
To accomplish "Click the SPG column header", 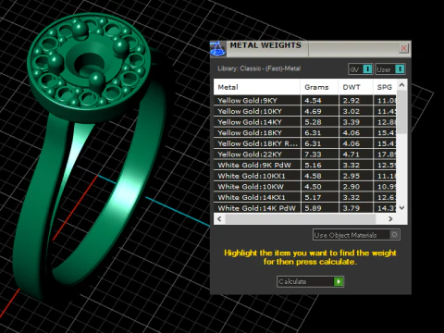I will coord(385,87).
